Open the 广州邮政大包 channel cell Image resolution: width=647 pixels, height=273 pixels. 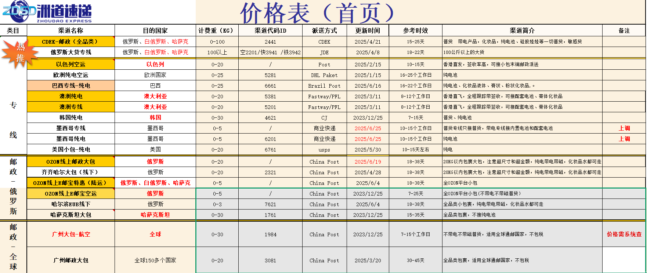71,260
